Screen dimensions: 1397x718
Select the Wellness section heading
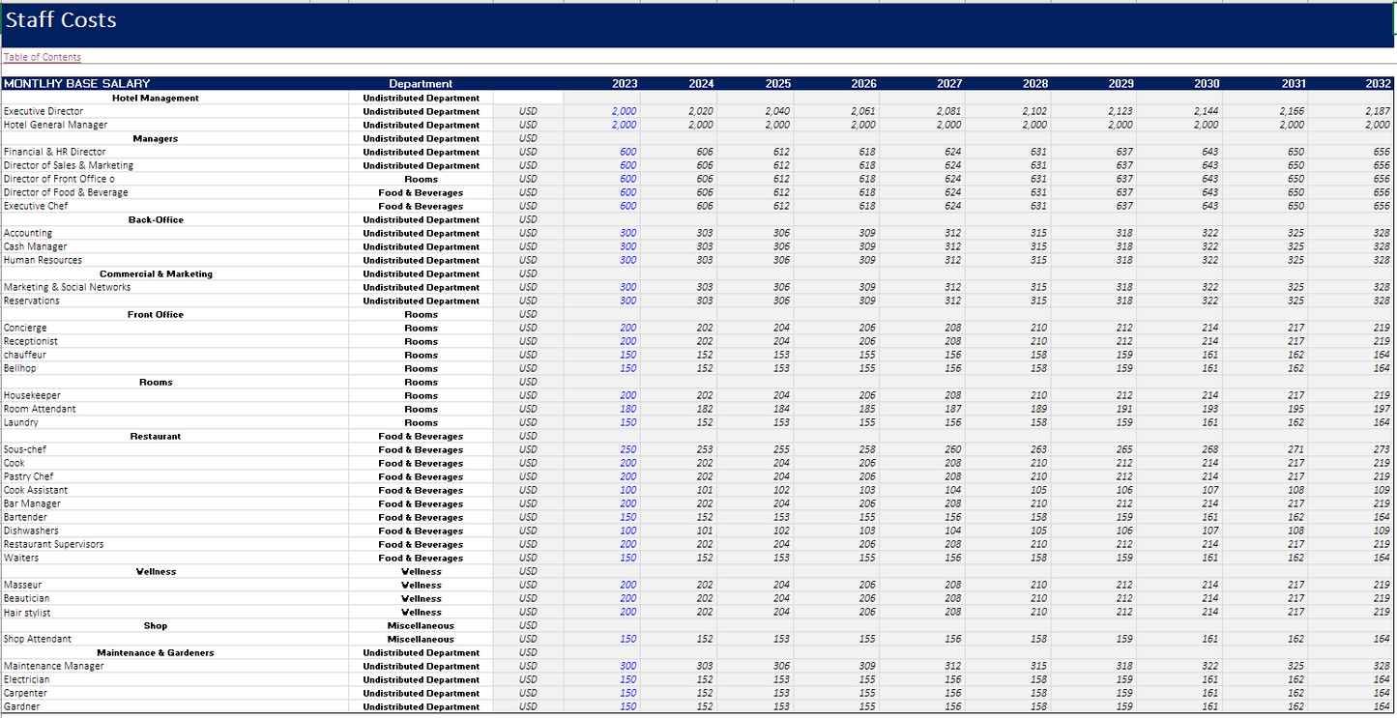pos(156,571)
